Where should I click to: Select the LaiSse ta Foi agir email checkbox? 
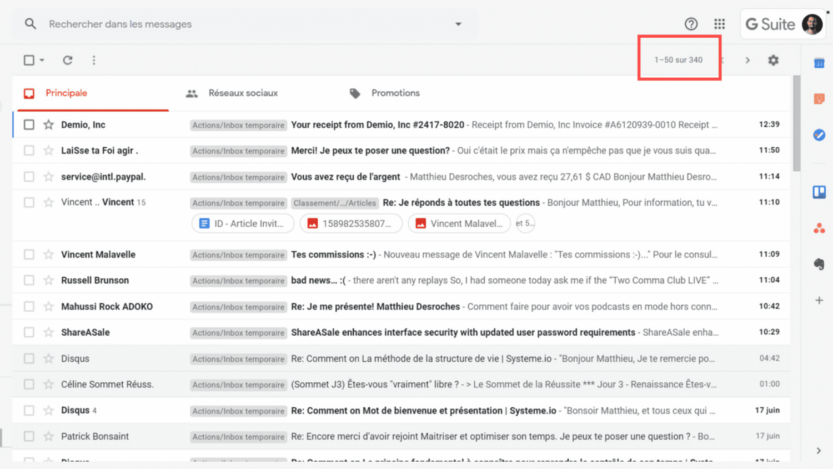(x=29, y=151)
